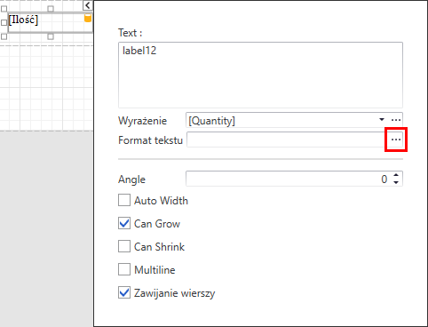Screen dimensions: 428x327
Task: Click the "Wyrażenie" label text
Action: [x=142, y=121]
